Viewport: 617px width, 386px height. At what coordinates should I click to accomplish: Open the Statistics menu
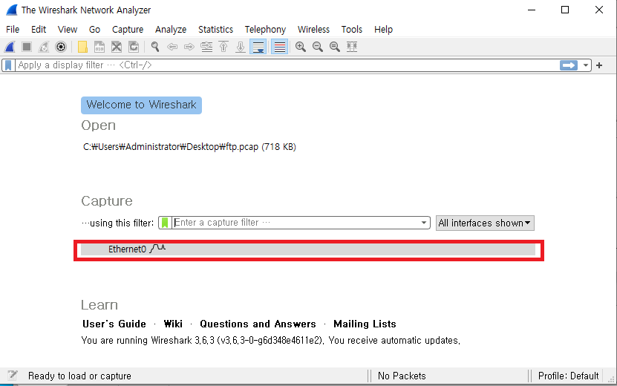(215, 30)
